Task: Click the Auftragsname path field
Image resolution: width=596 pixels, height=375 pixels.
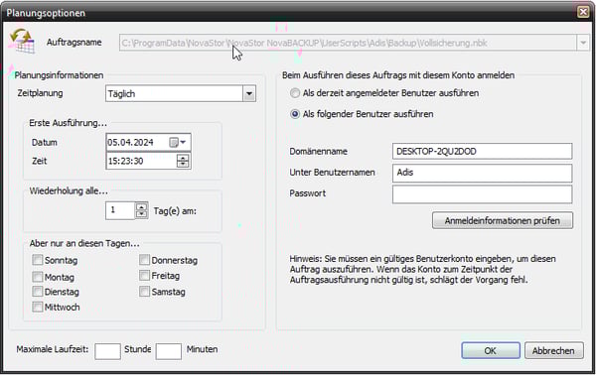Action: (x=348, y=43)
